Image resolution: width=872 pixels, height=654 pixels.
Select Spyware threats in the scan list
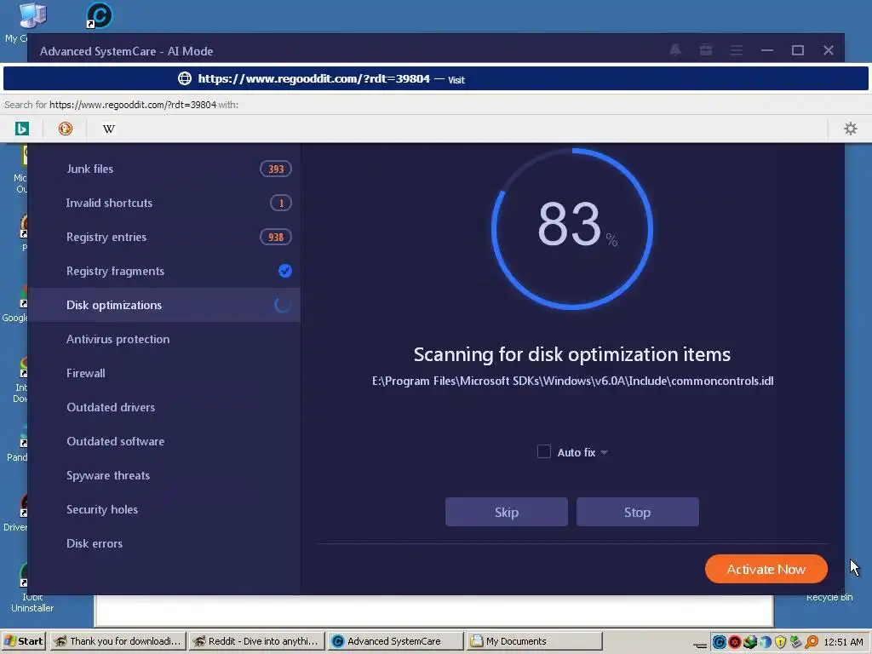164,475
